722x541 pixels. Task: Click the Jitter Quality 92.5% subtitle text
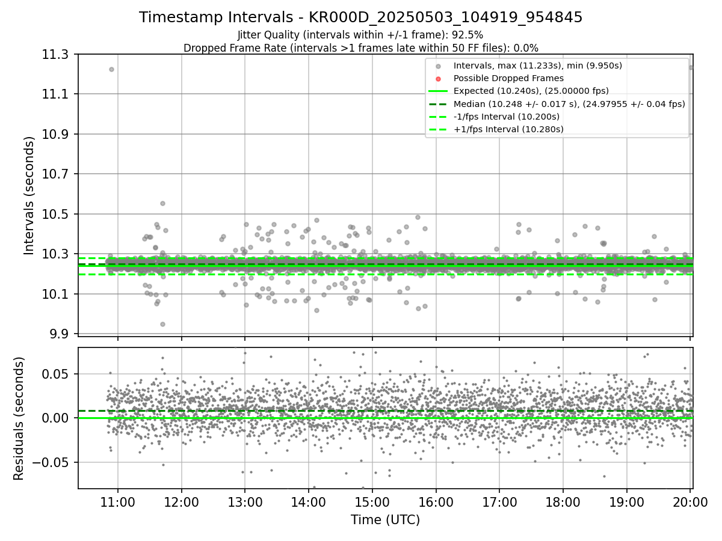pyautogui.click(x=361, y=35)
